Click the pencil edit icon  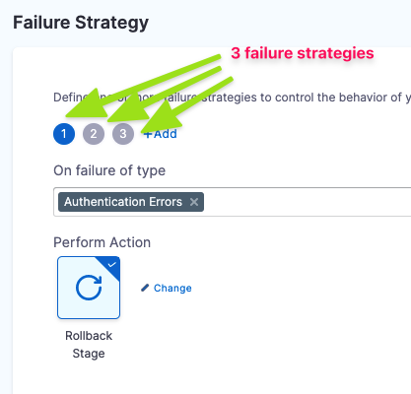[x=145, y=288]
